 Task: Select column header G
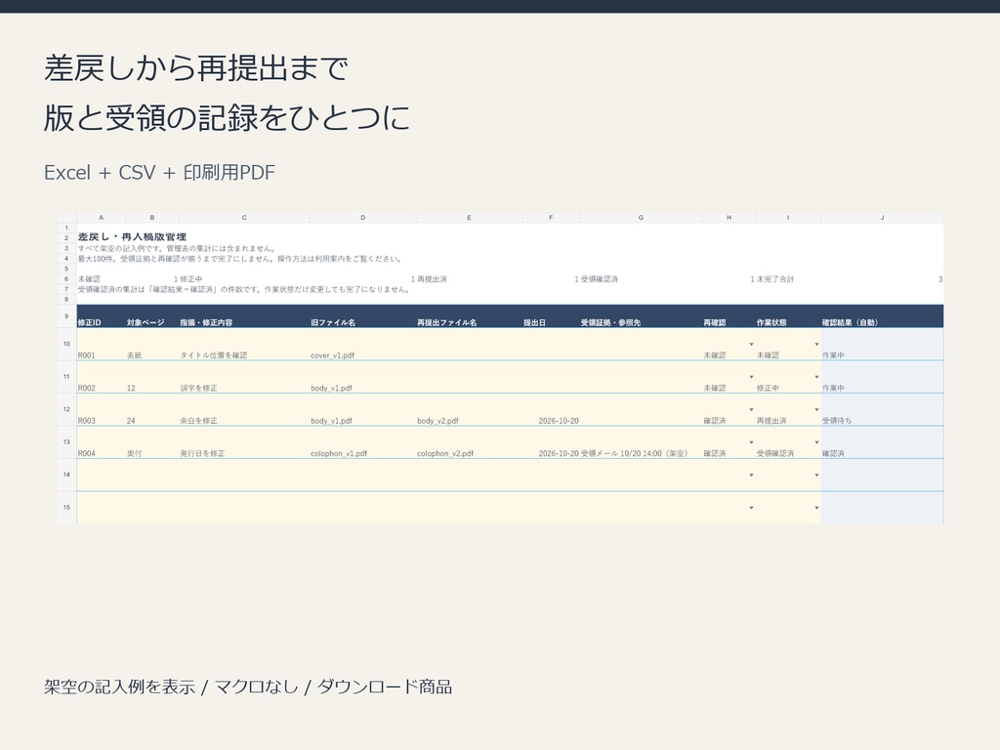[641, 218]
